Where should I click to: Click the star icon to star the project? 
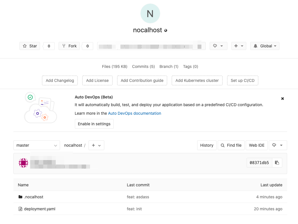coord(25,46)
